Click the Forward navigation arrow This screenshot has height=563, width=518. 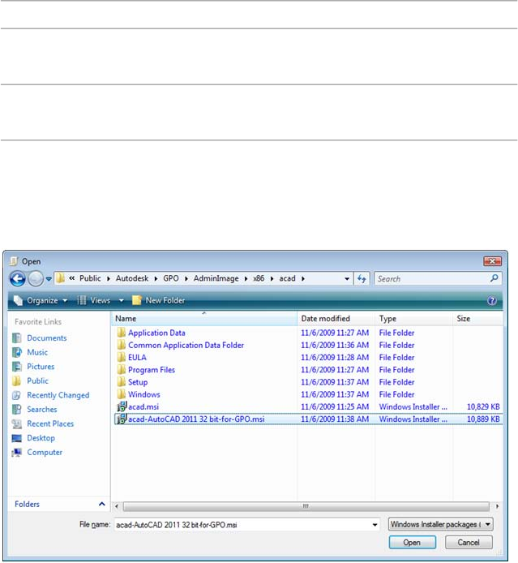35,278
